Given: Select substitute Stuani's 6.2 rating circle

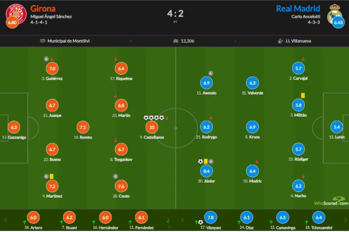Looking at the screenshot, I should click(69, 217).
